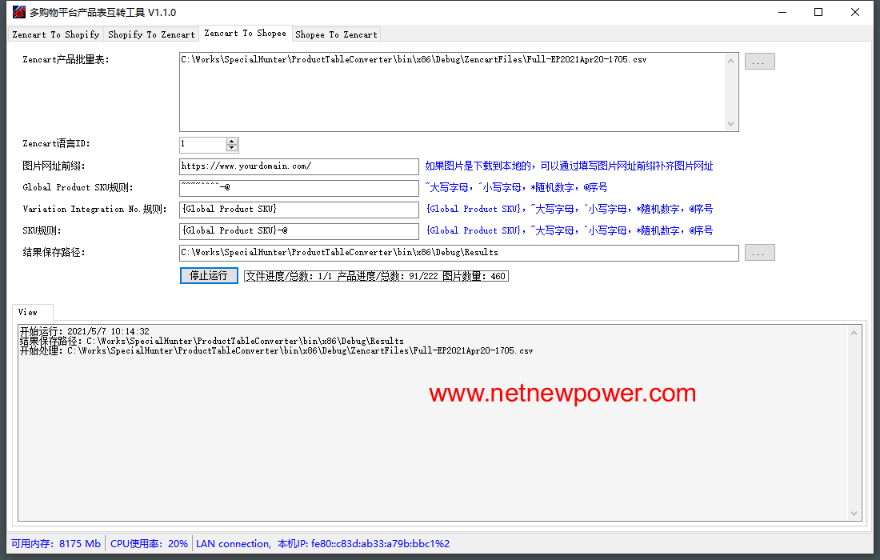
Task: Browse for the results save path
Action: (759, 253)
